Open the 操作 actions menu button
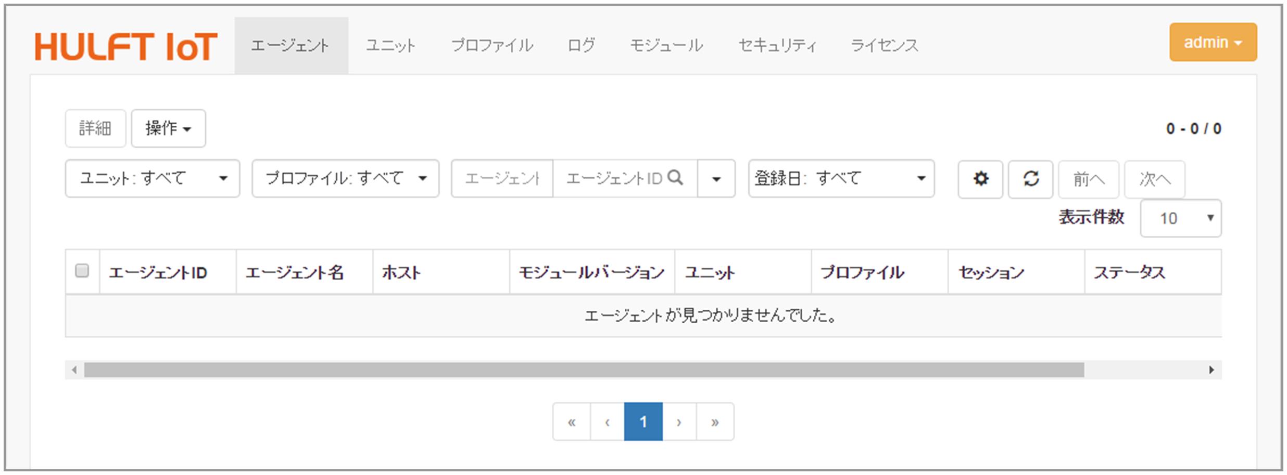 pyautogui.click(x=168, y=128)
